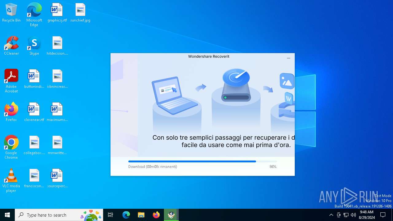The image size is (393, 221).
Task: Open Microsoft Edge from the taskbar
Action: (126, 215)
